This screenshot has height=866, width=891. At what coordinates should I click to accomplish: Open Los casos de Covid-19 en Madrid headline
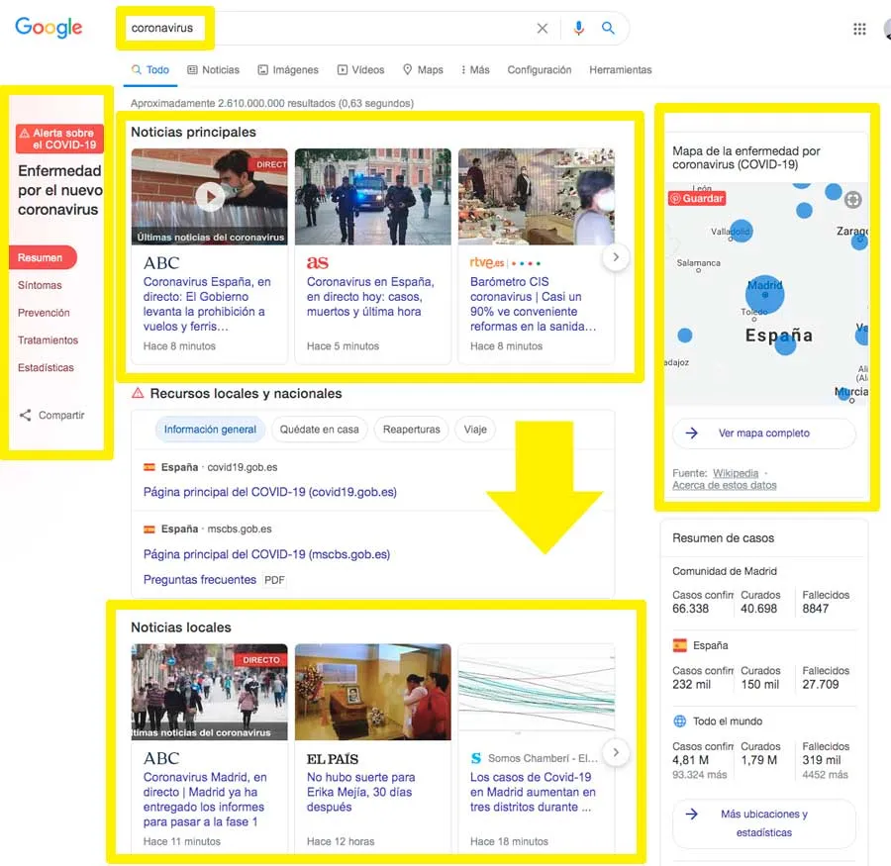coord(533,792)
